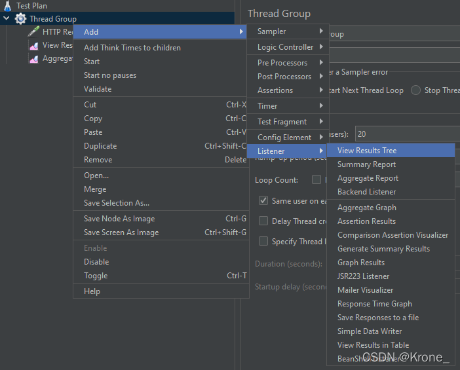The height and width of the screenshot is (370, 460).
Task: Expand the Logic Controller submenu
Action: 288,47
